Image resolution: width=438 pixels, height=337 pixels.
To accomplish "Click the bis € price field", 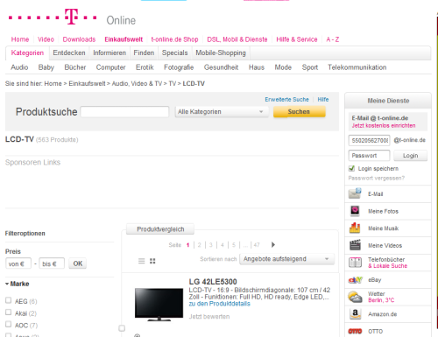I will point(52,263).
